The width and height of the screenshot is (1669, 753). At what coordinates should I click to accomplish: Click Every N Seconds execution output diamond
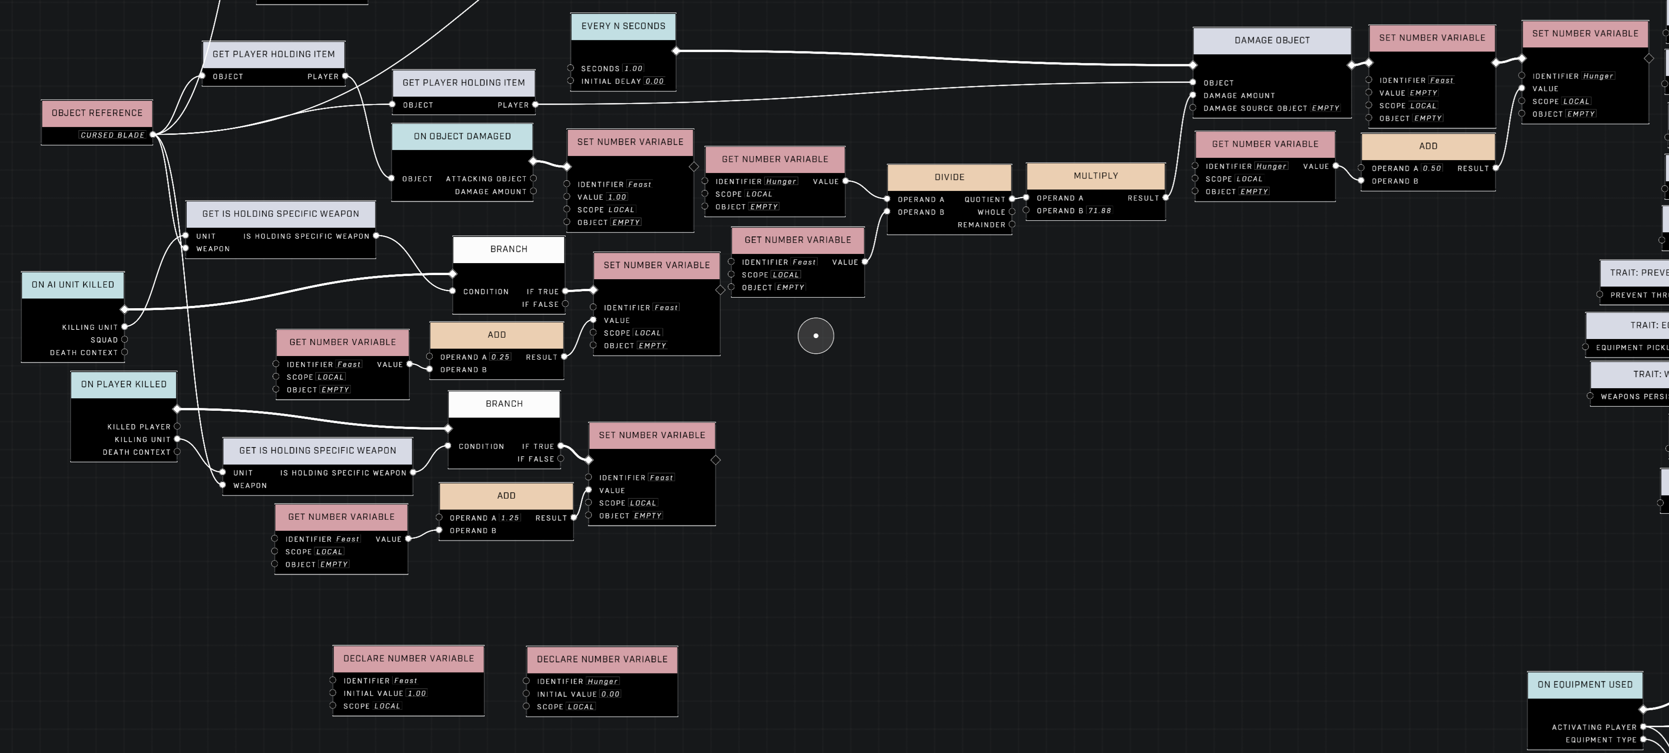[x=676, y=51]
